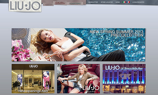158x95 pixels.
Task: Click the 'New openings Asia' caption text
Action: 33,91
